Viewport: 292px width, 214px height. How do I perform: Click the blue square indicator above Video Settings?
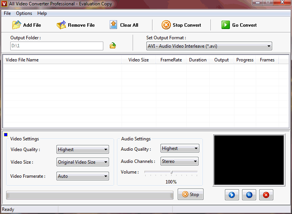[6, 135]
